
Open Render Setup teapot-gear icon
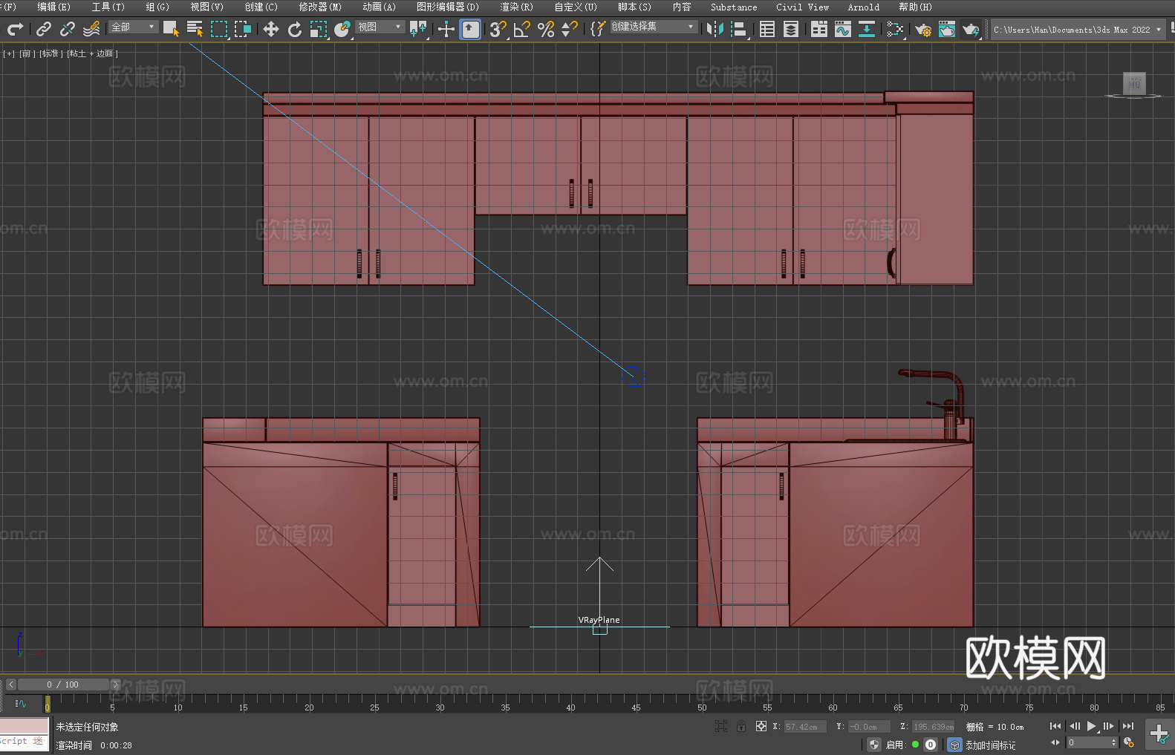923,29
